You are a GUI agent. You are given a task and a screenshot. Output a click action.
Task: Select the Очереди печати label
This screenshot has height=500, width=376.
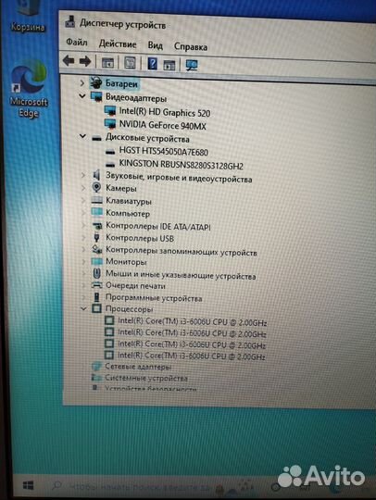pos(135,286)
